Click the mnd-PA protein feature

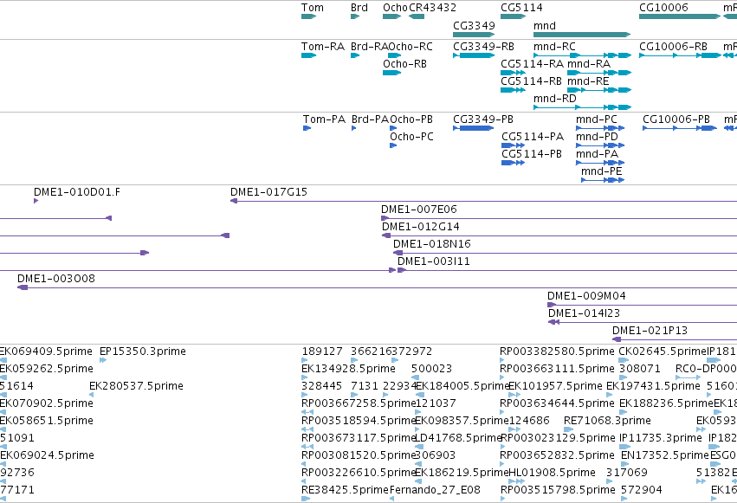tap(600, 163)
